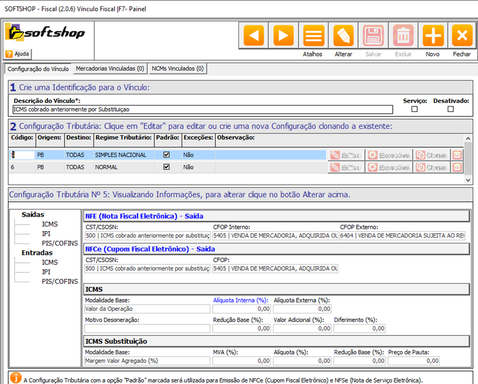478x384 pixels.
Task: Click Clonar button for row 6
Action: [x=432, y=167]
